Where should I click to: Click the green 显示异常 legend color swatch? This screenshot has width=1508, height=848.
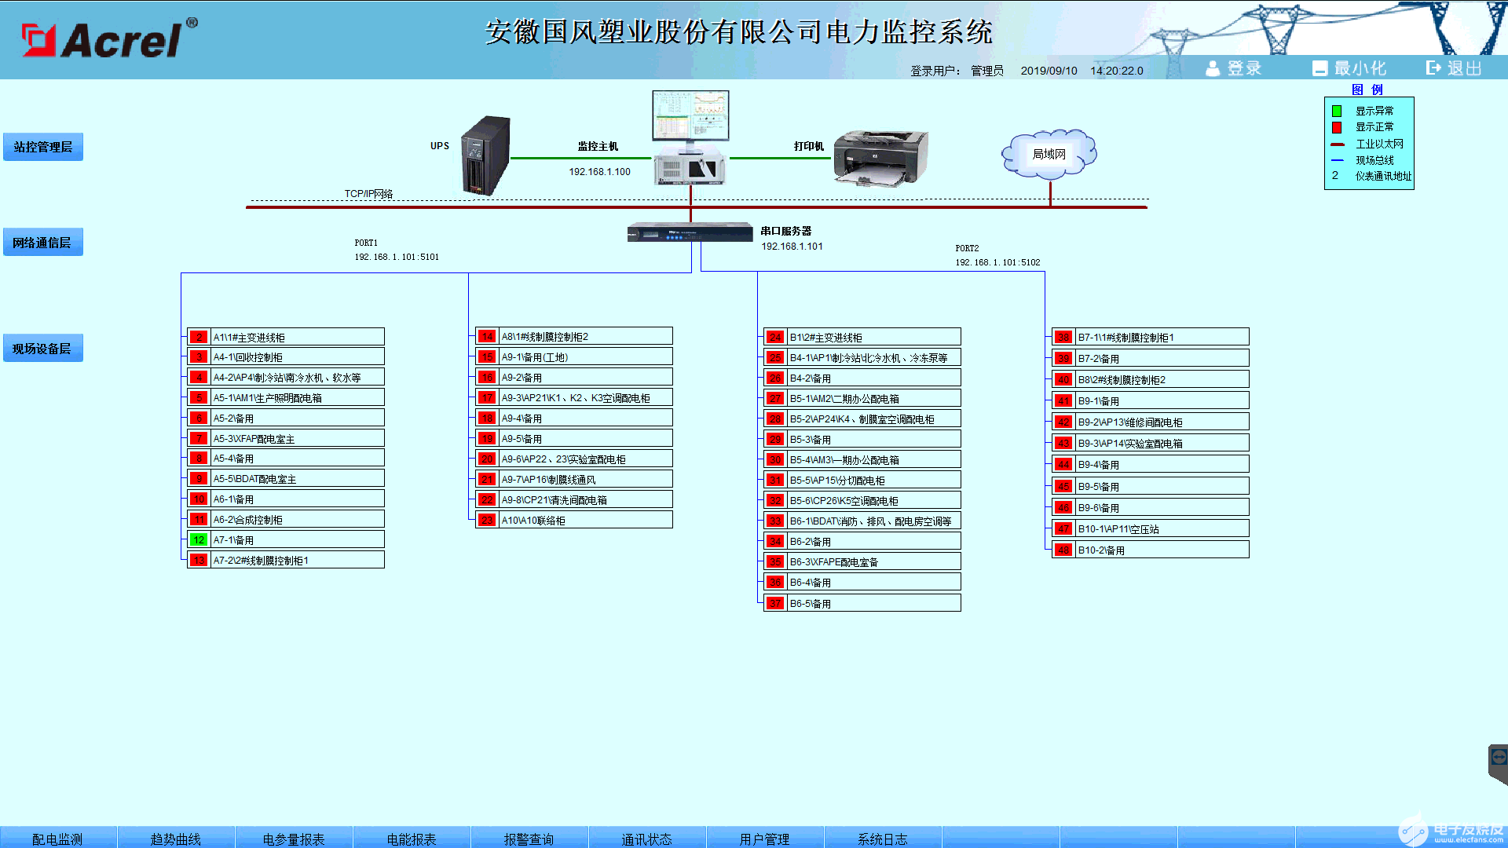click(1335, 111)
